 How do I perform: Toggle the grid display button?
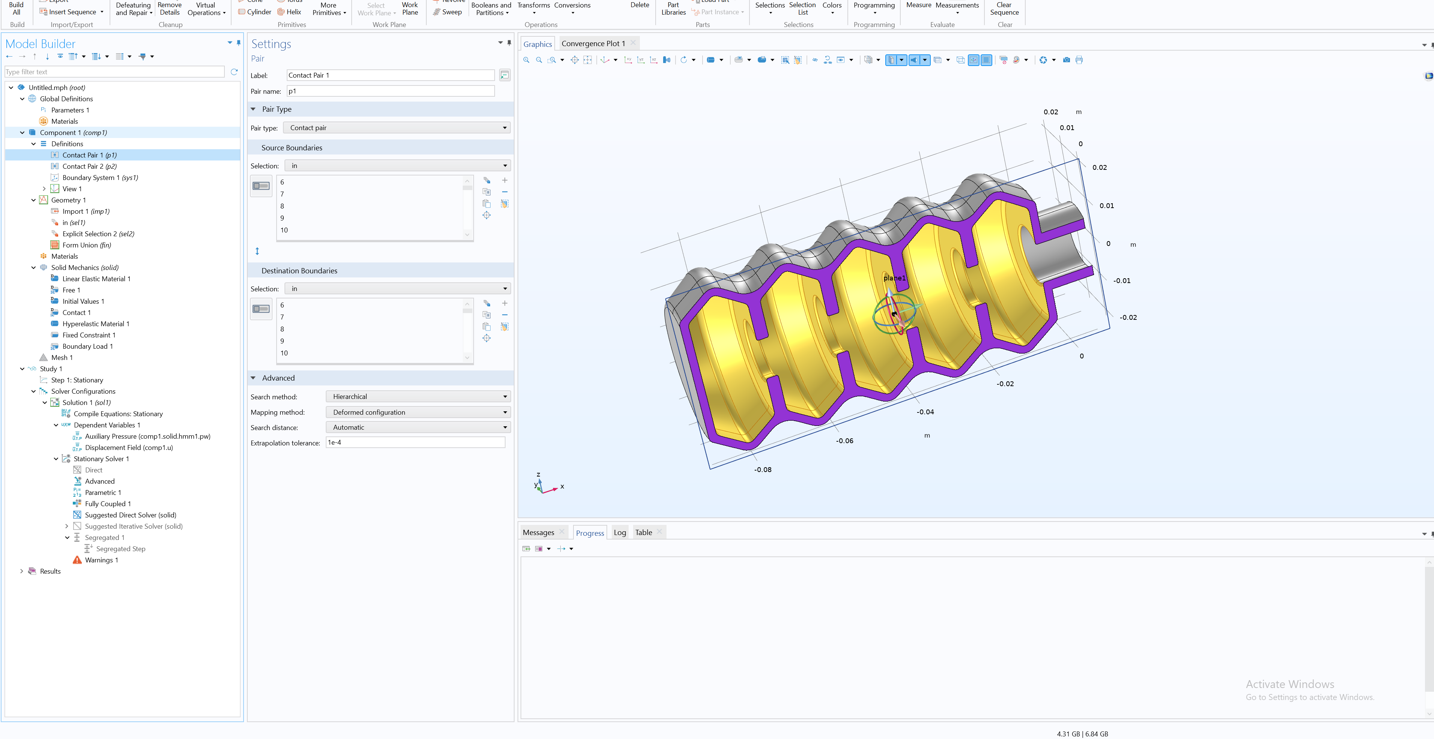[986, 60]
